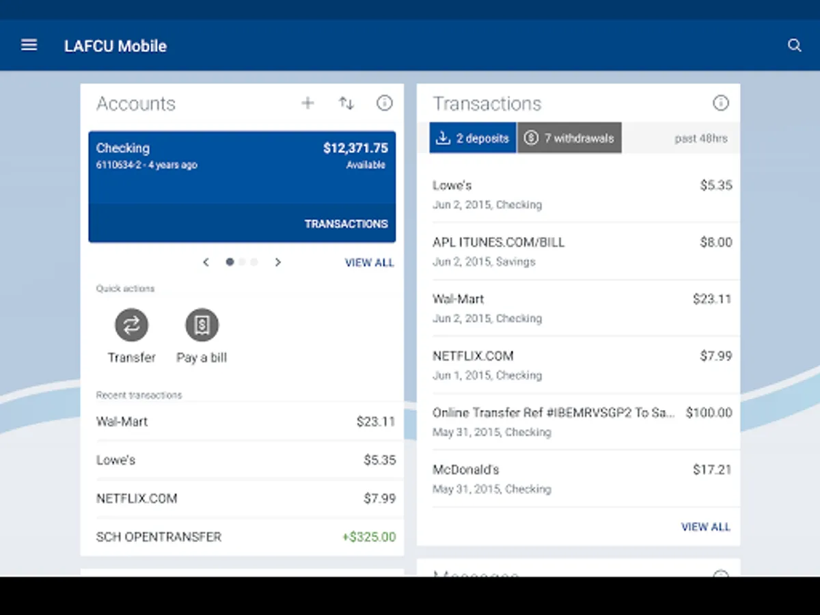This screenshot has width=820, height=615.
Task: Tap the Pay a bill quick action icon
Action: tap(202, 325)
